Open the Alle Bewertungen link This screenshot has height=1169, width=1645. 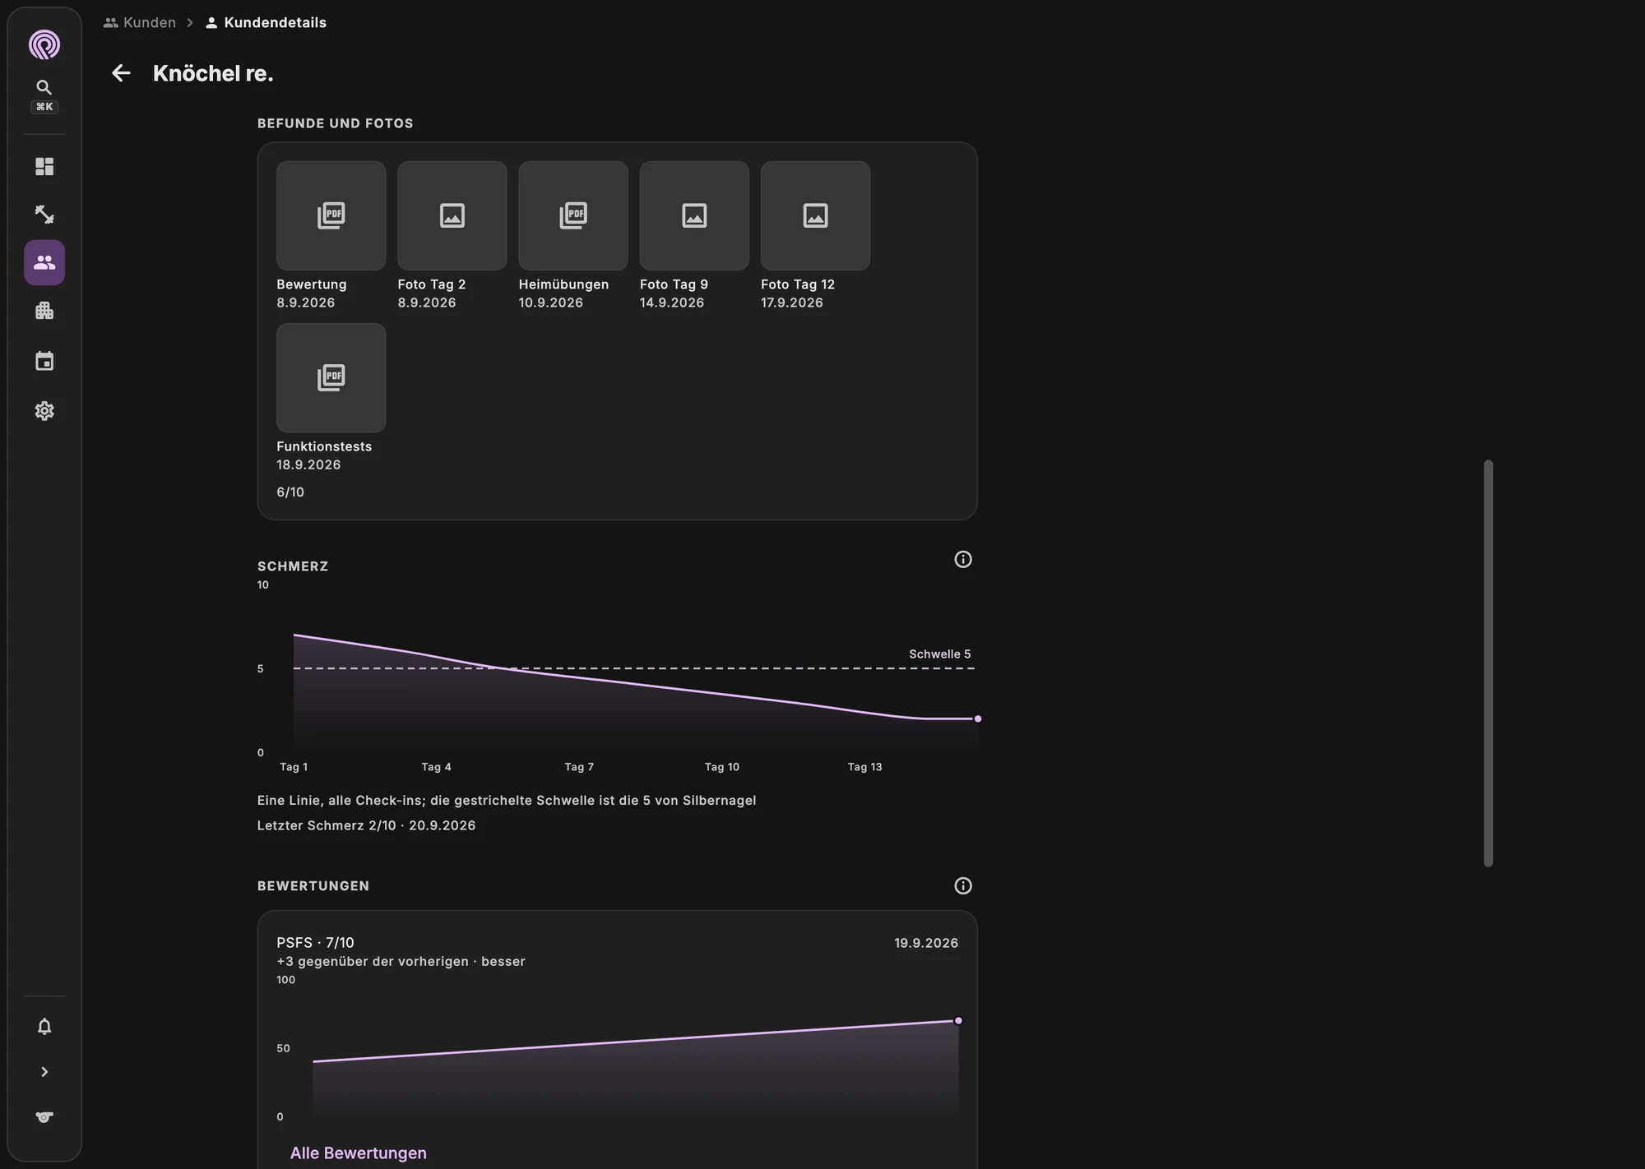(x=359, y=1153)
